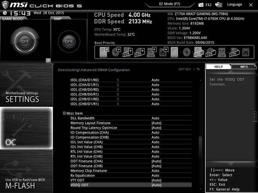Select the UEFI hard disk boot device

pyautogui.click(x=104, y=52)
